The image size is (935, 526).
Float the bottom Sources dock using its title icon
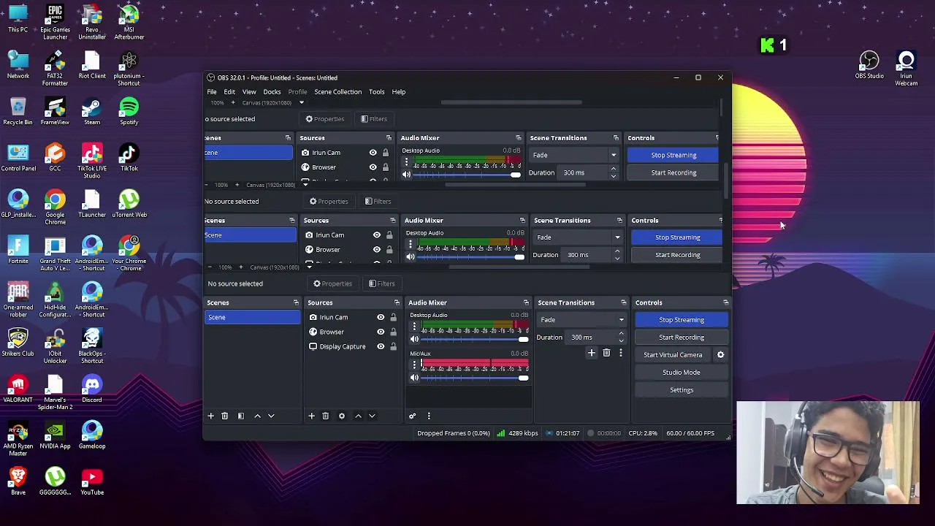pos(397,302)
